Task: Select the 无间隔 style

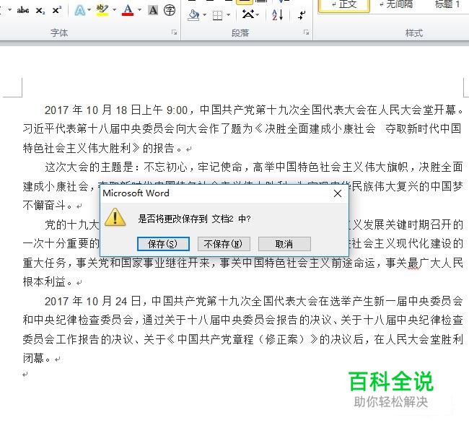Action: (395, 4)
